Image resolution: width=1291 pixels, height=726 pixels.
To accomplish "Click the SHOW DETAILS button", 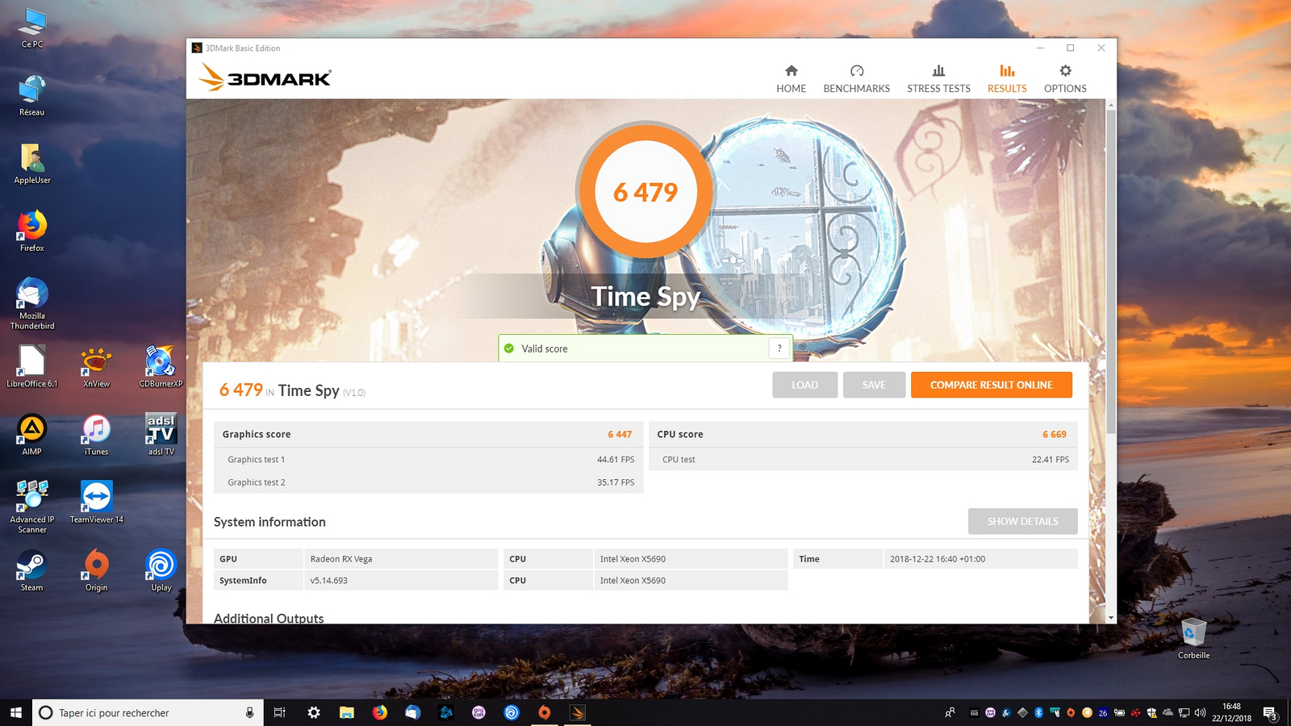I will coord(1023,521).
